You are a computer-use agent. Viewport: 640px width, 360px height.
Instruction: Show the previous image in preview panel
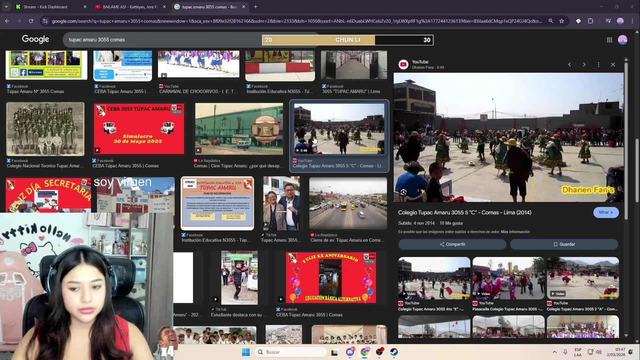[x=569, y=64]
